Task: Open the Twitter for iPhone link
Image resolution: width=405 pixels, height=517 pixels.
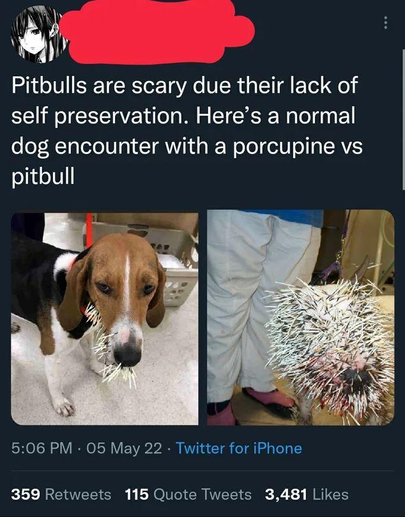Action: [239, 448]
